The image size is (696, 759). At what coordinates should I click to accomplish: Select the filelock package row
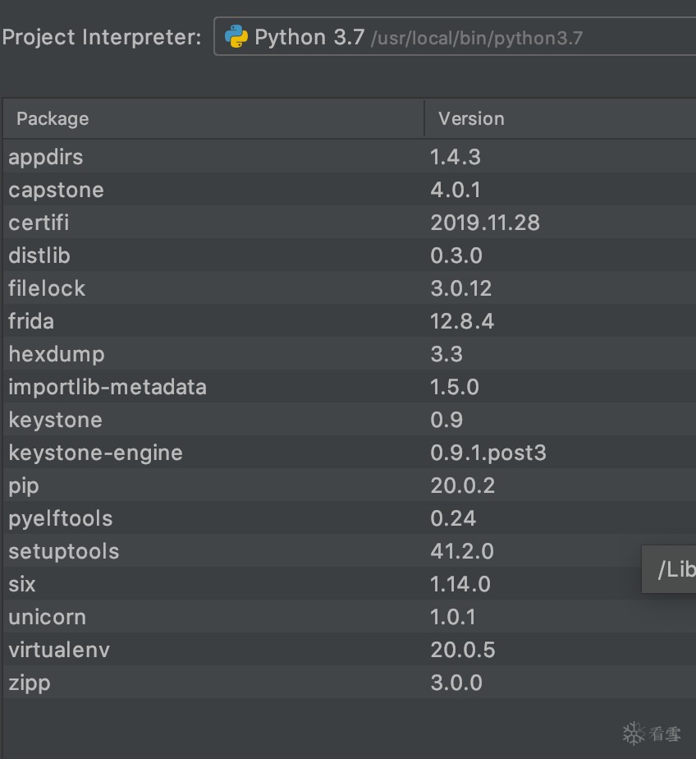pos(47,288)
